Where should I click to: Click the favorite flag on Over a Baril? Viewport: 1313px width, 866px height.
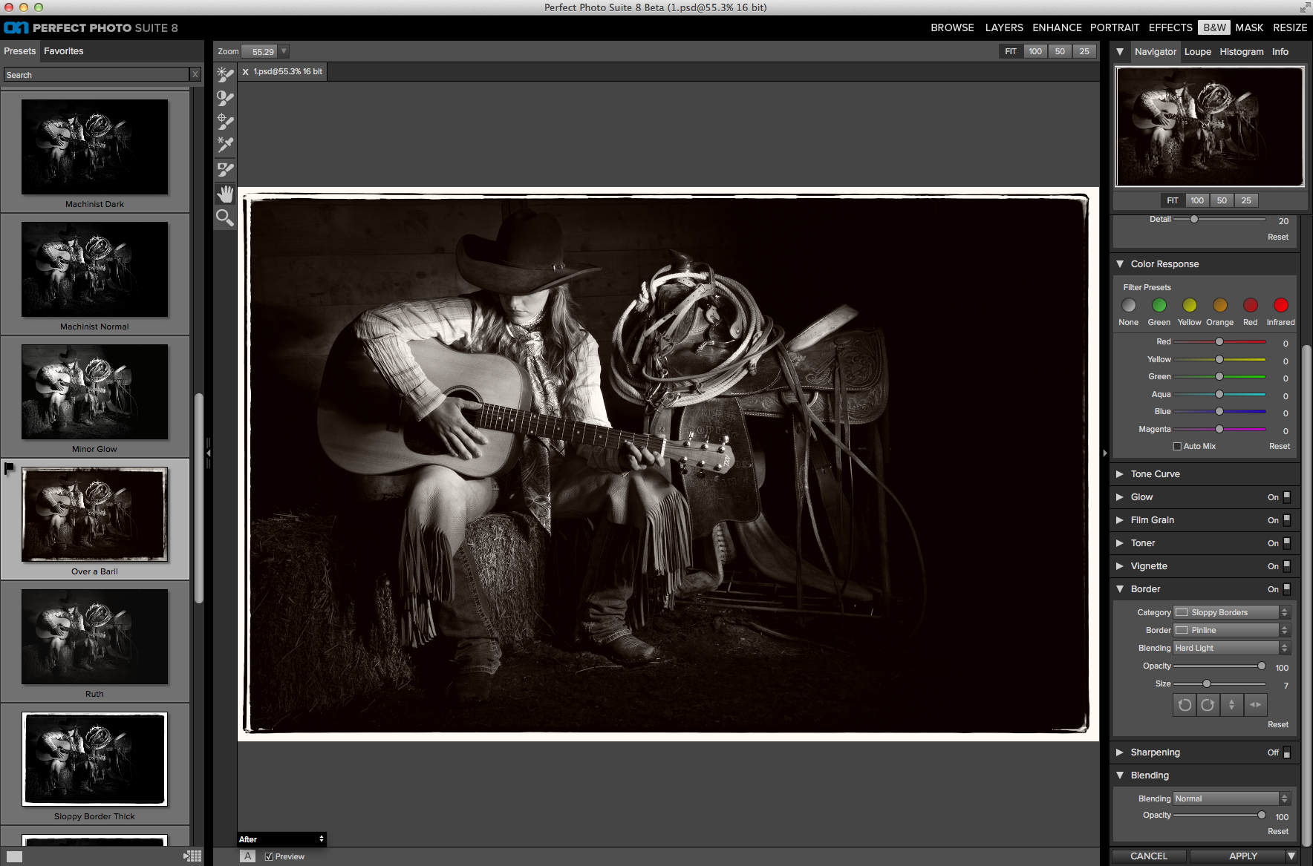pos(9,468)
